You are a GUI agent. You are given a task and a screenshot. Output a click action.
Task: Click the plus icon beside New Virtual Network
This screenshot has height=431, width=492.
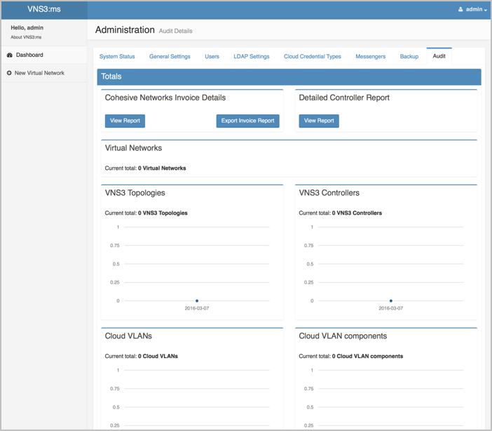pos(9,73)
